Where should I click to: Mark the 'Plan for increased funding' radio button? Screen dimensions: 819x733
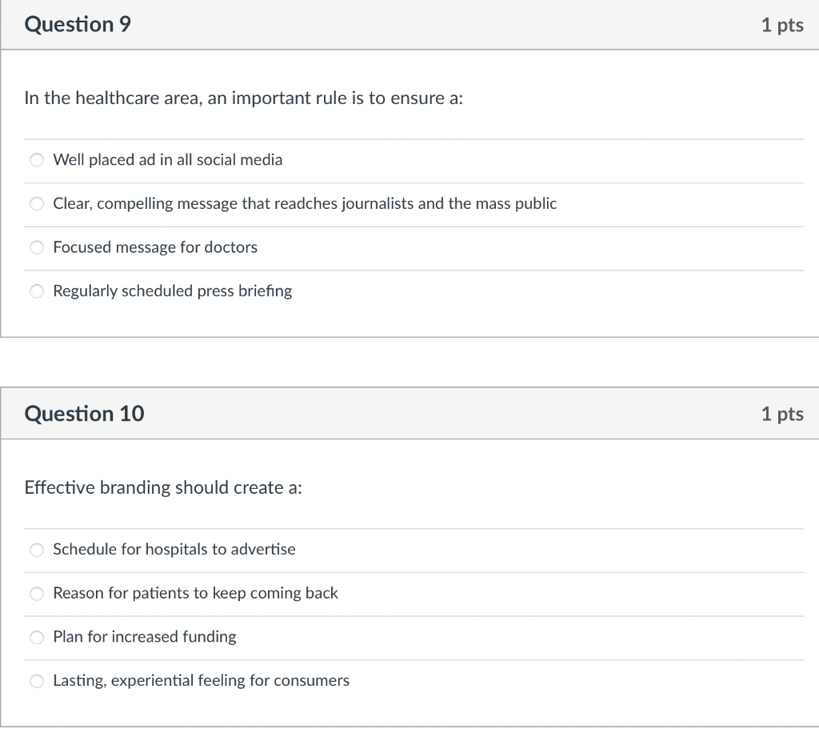[x=36, y=637]
